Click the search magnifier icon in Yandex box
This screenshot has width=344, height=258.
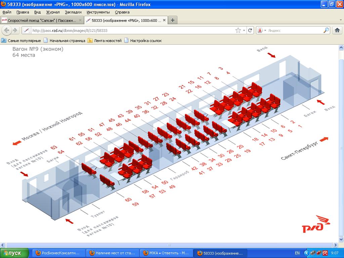coord(326,30)
